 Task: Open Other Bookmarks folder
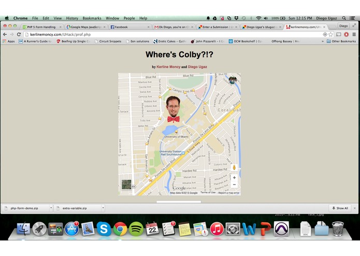[341, 41]
